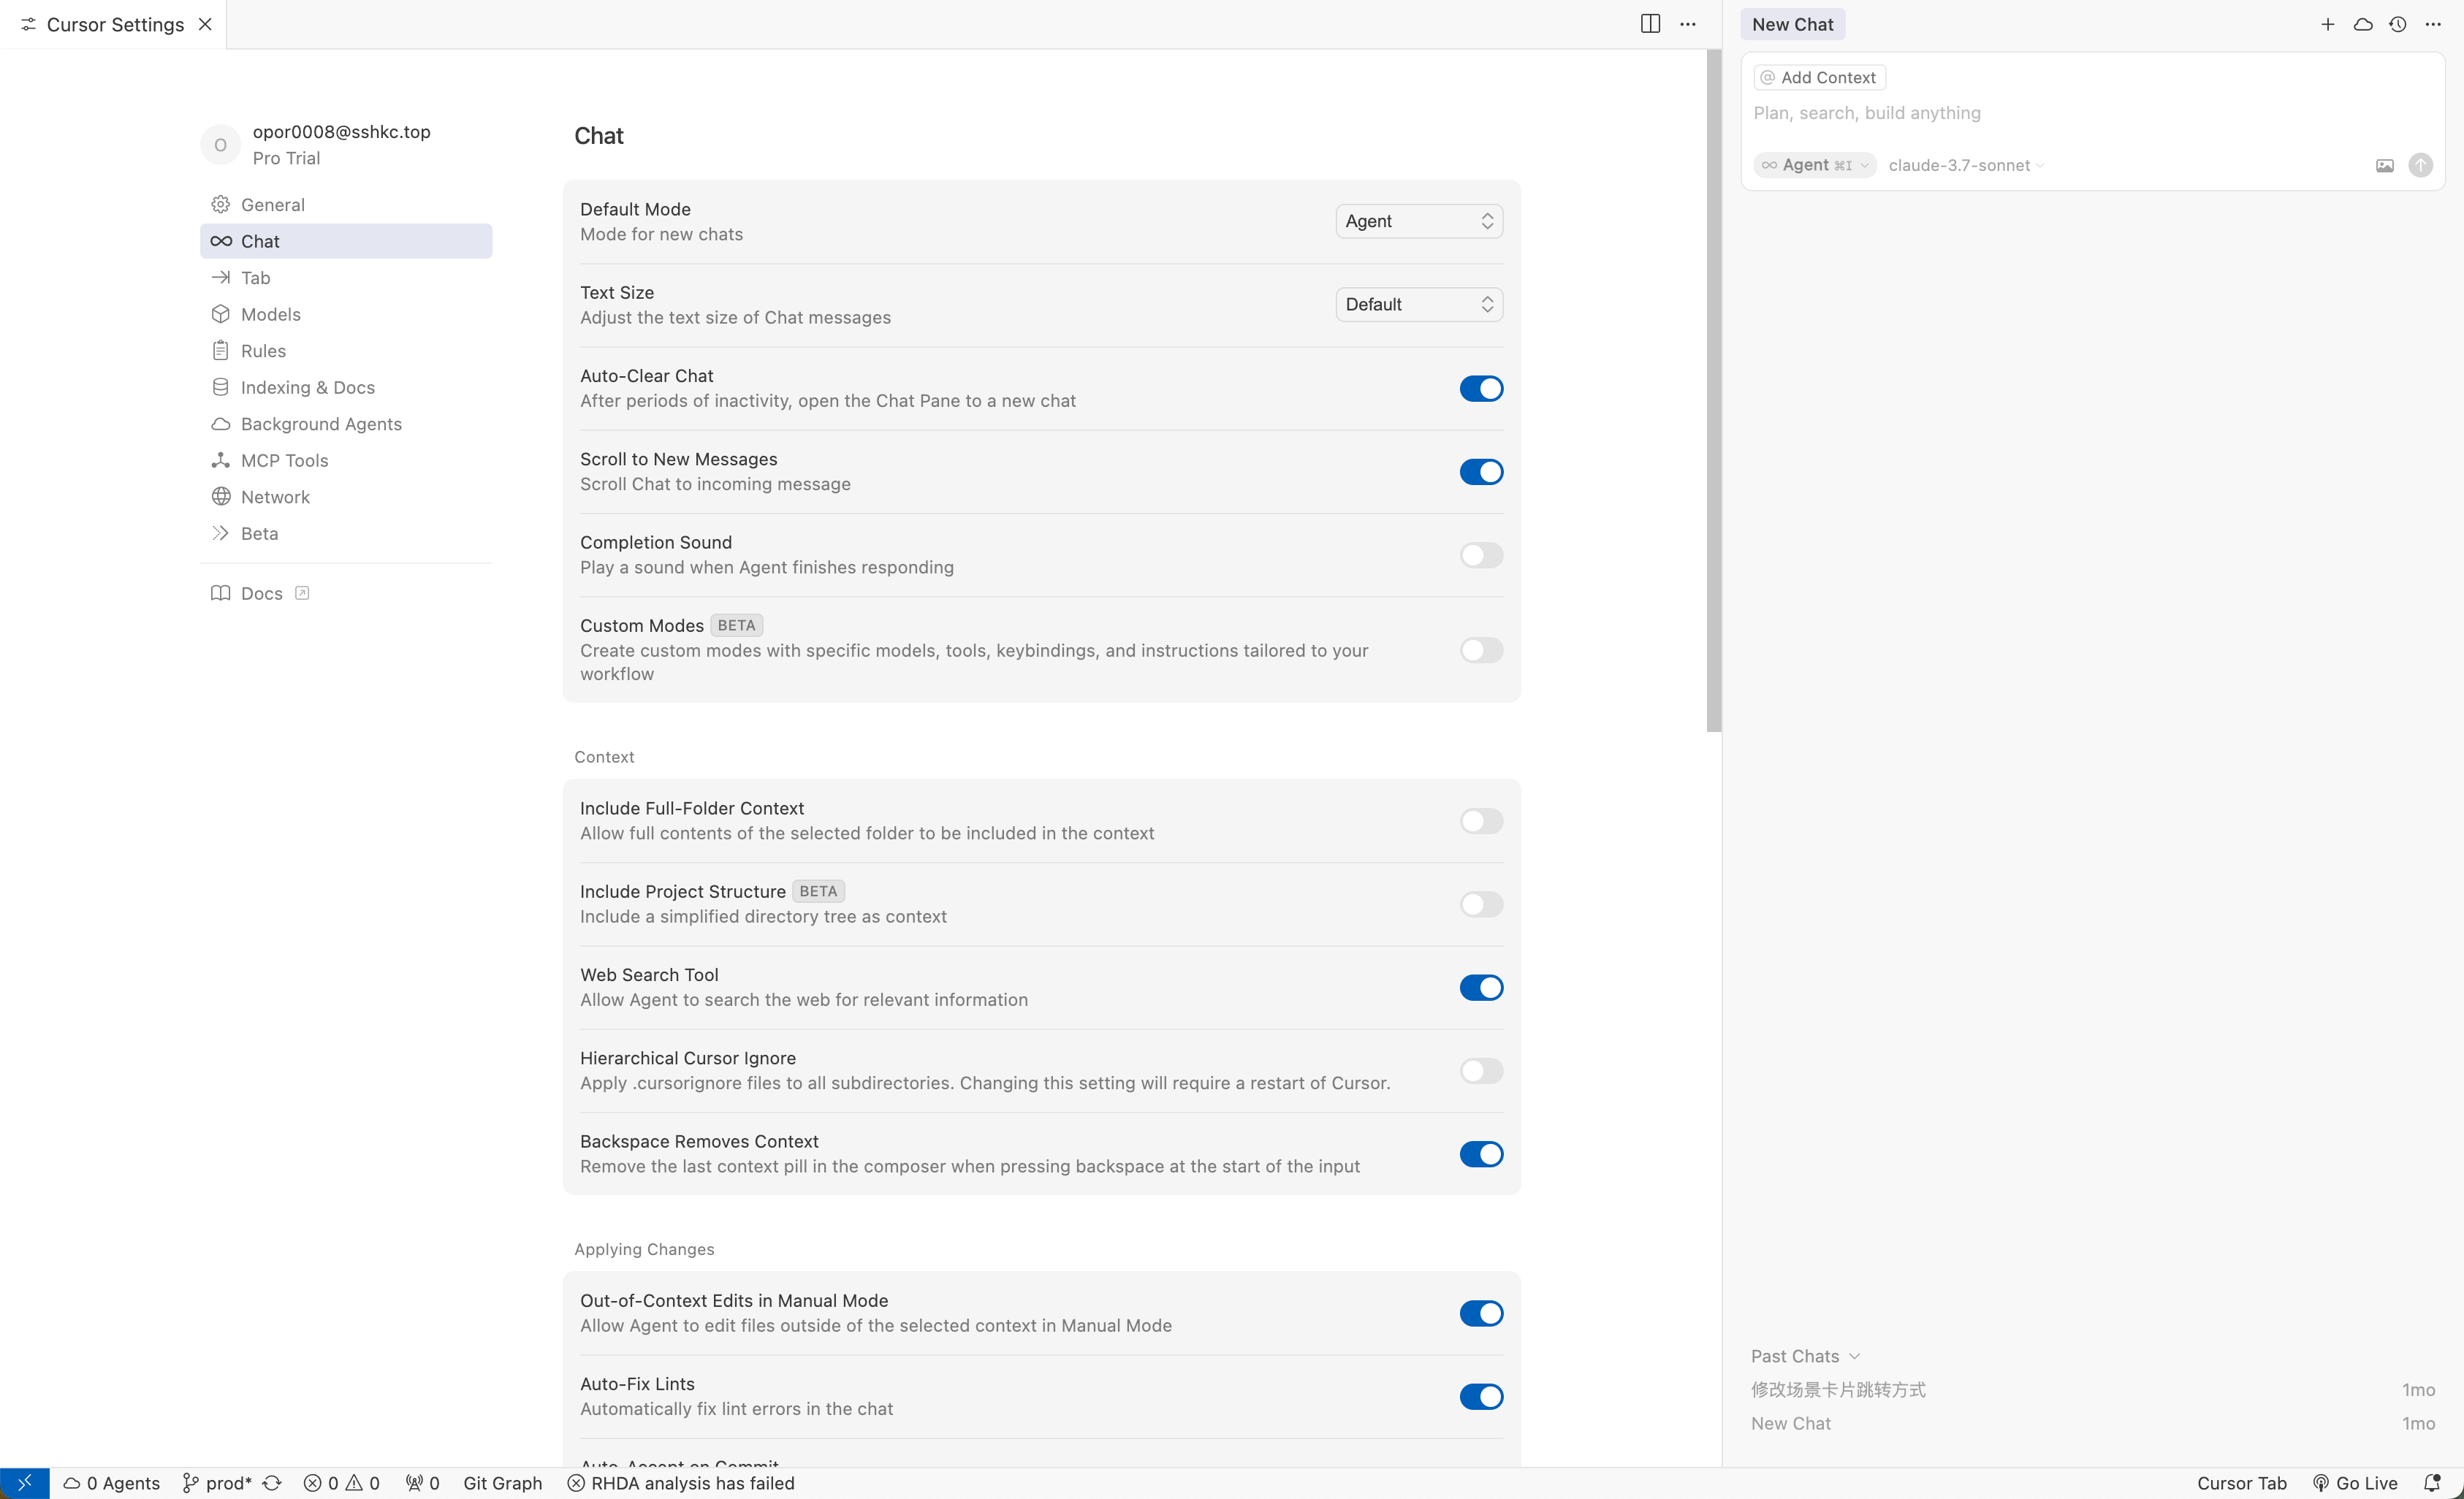This screenshot has height=1499, width=2464.
Task: Disable the Auto-Clear Chat toggle
Action: 1480,388
